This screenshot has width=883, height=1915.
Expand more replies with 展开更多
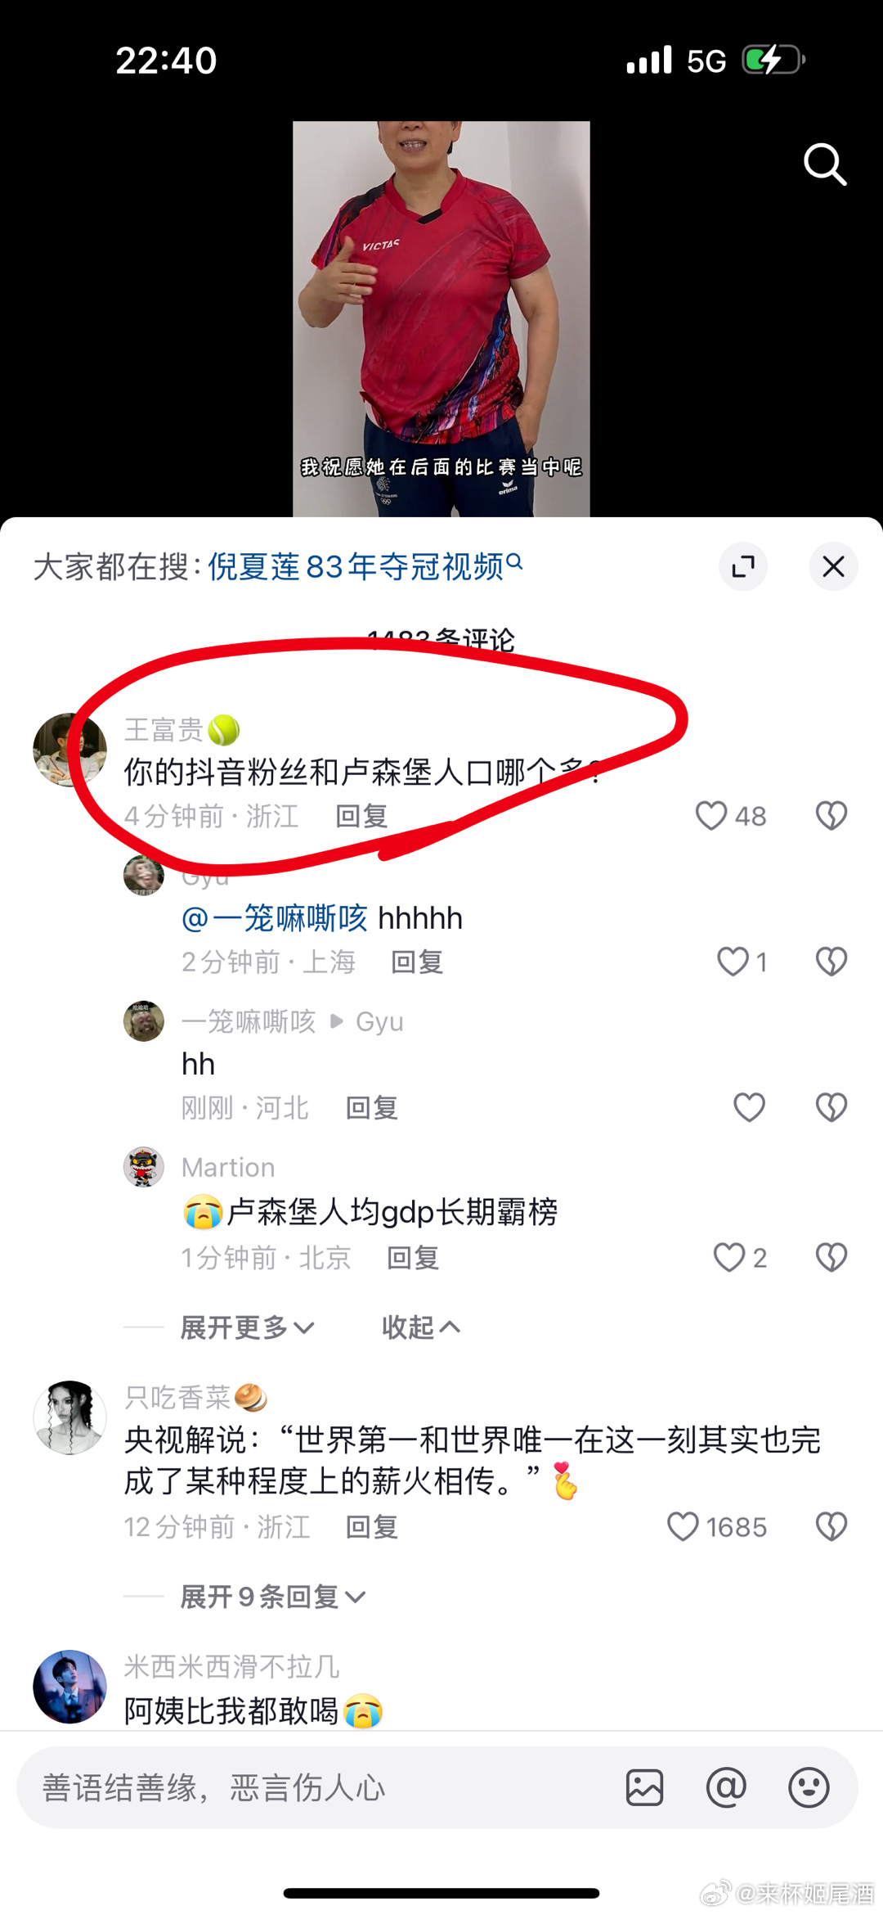[x=248, y=1327]
